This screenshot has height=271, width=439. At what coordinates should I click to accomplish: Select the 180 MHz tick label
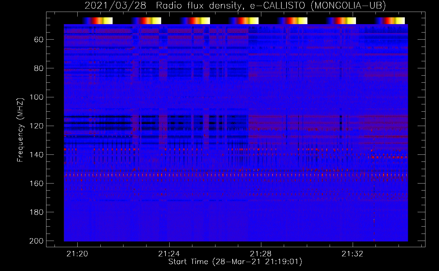(36, 212)
